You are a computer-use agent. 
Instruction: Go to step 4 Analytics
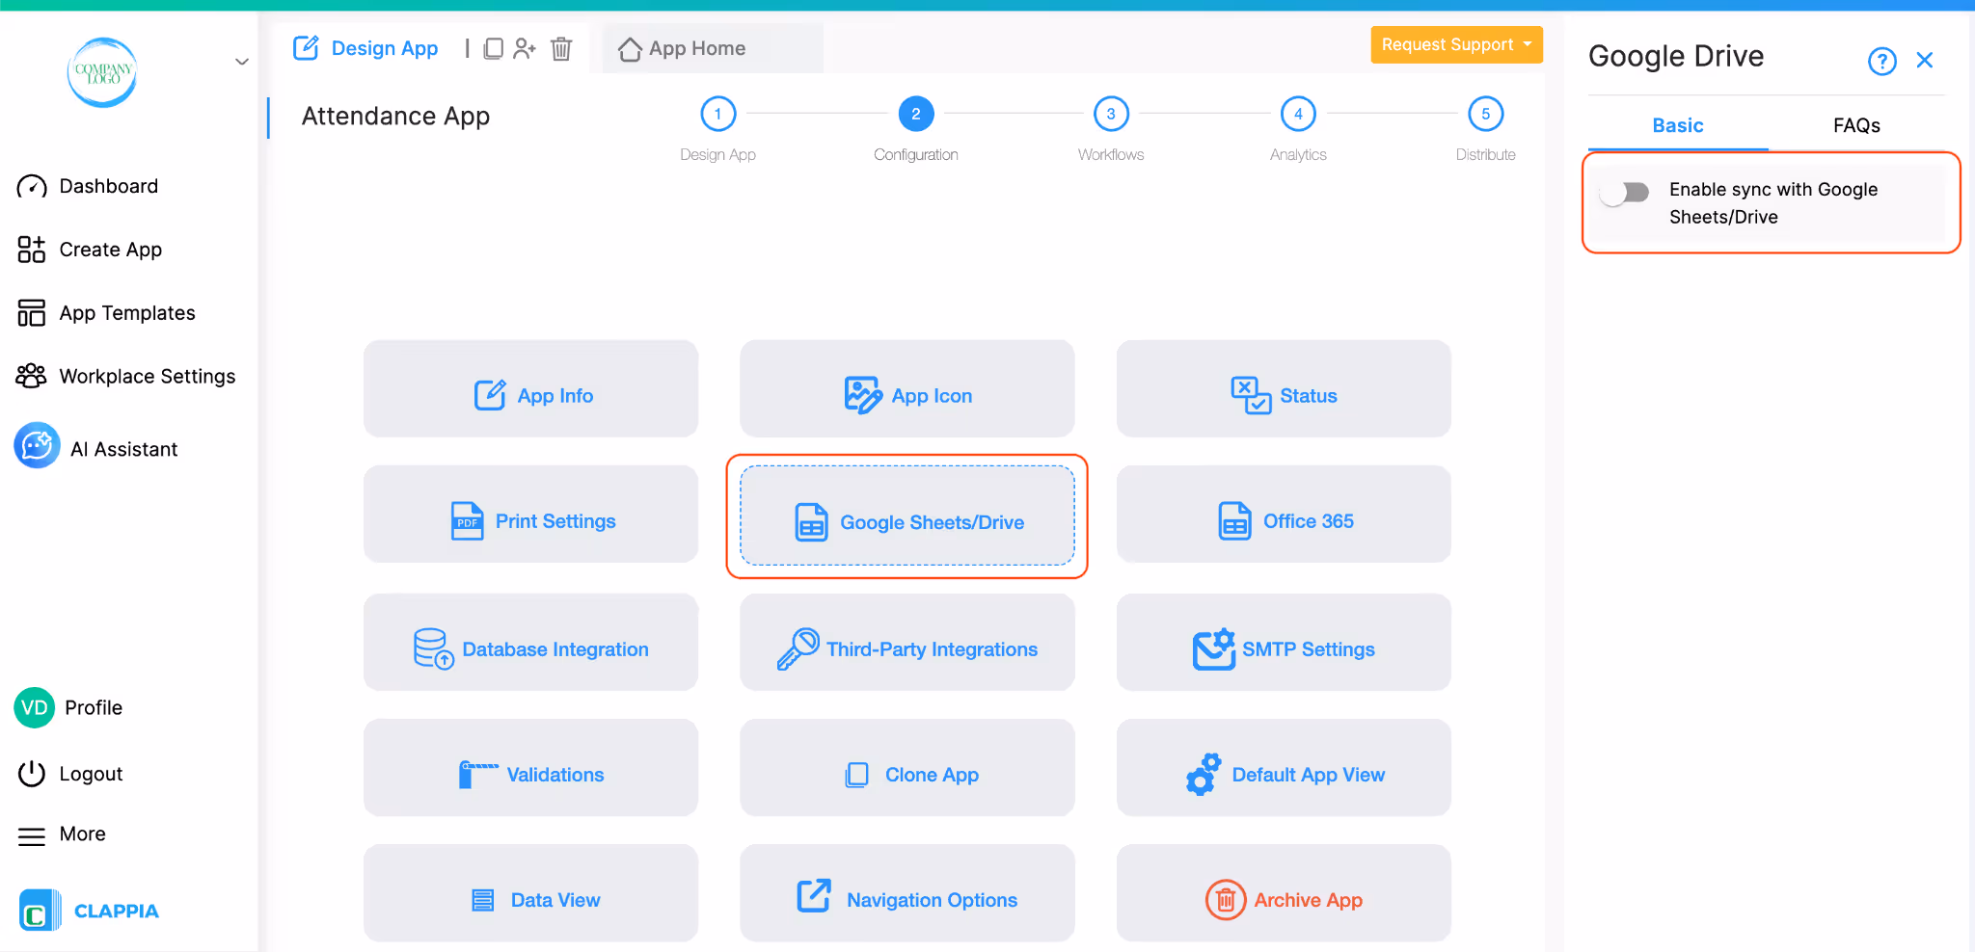[1298, 114]
